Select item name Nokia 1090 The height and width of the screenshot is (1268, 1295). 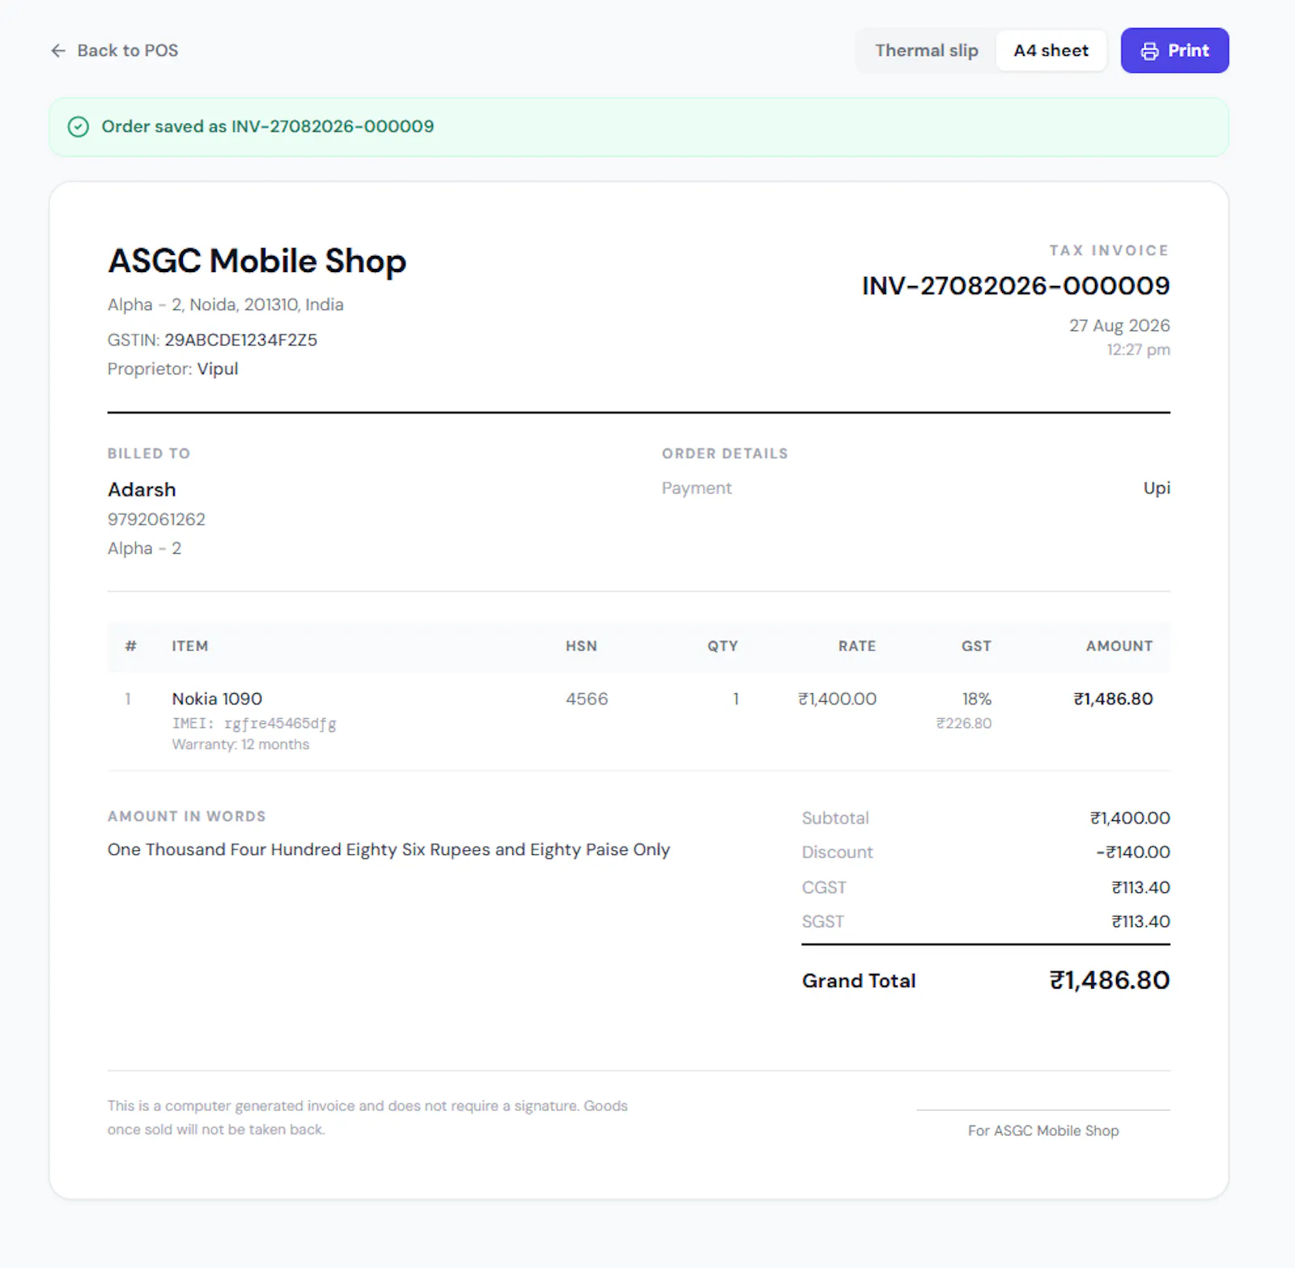point(217,699)
